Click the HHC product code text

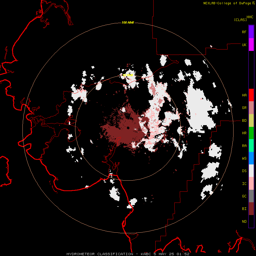tap(250, 17)
